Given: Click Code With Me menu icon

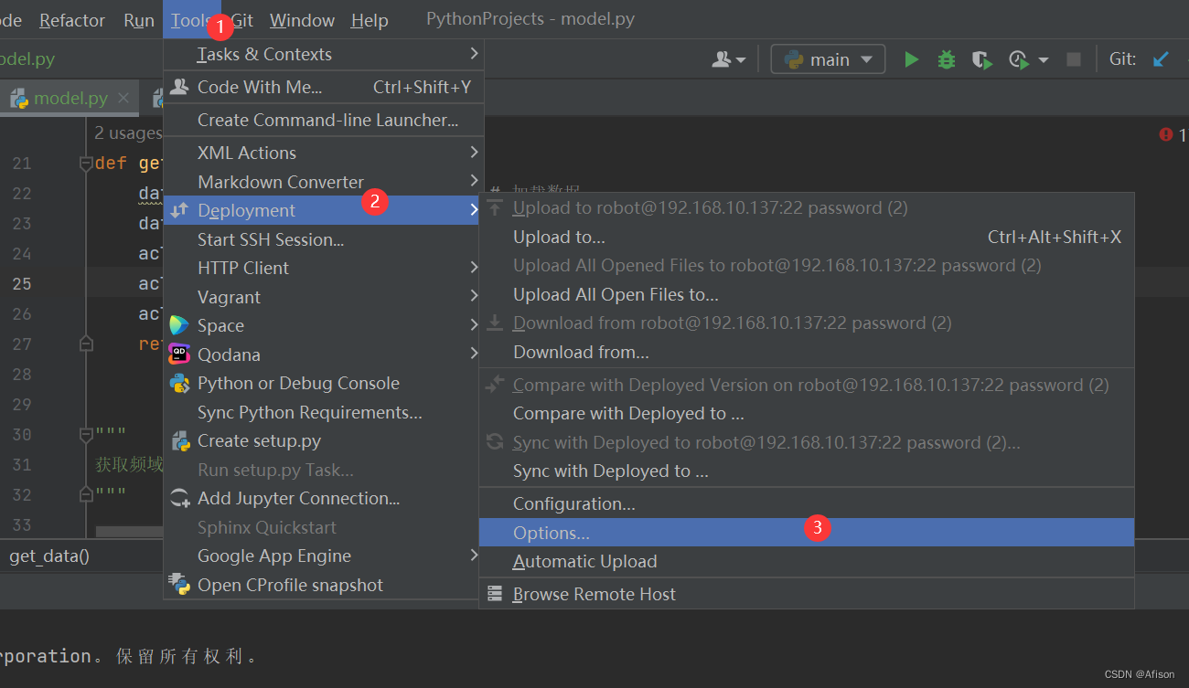Looking at the screenshot, I should 179,87.
